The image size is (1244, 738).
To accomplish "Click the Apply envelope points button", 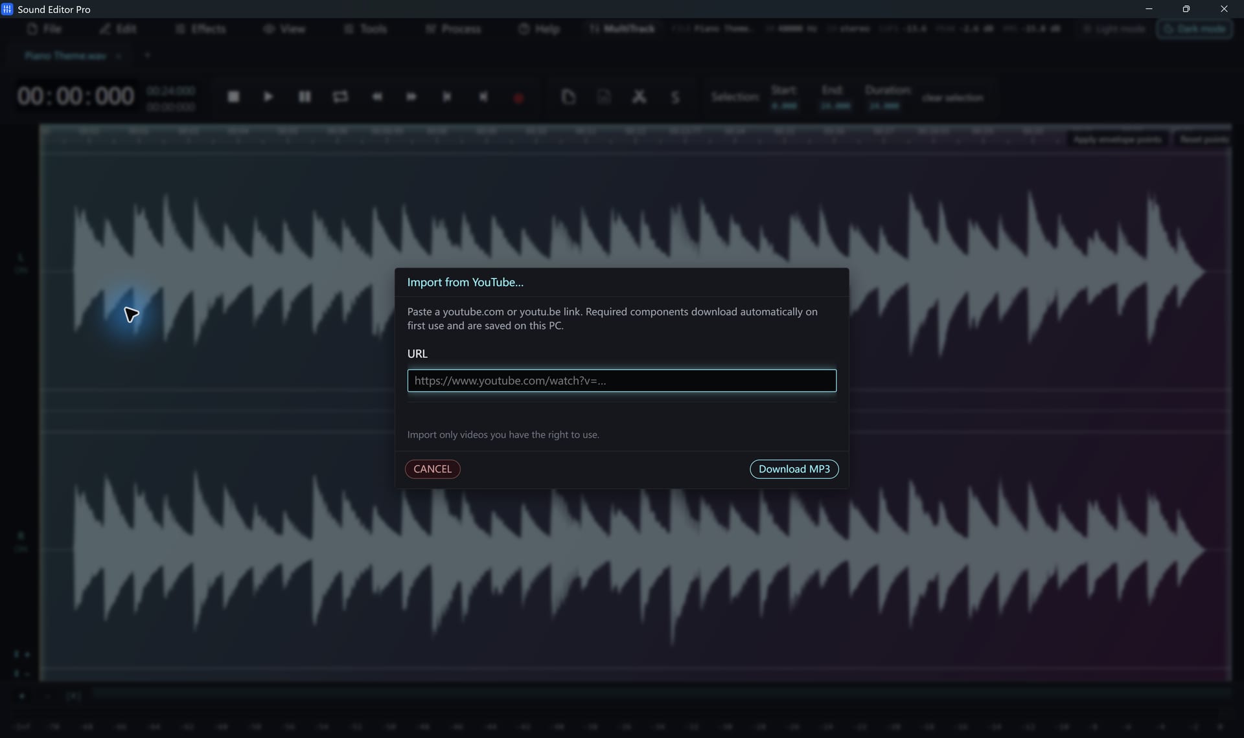I will [1117, 140].
